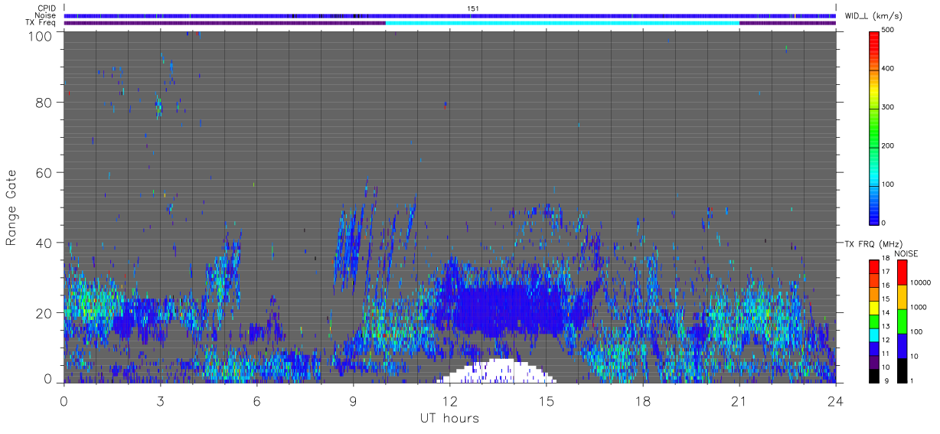The width and height of the screenshot is (940, 434).
Task: Pick the blue 10-100 NOISE swatch
Action: tap(901, 346)
